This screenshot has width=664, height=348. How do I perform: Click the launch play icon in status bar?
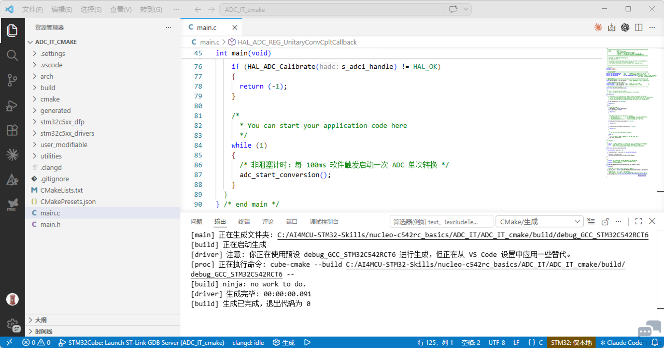click(x=307, y=342)
